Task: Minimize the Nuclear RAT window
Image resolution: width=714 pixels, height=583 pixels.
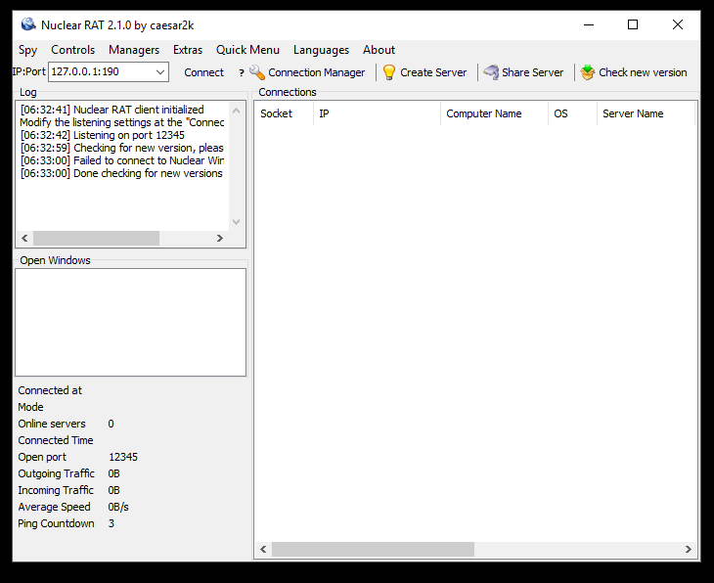Action: pyautogui.click(x=589, y=24)
